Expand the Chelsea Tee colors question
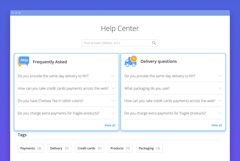Screen dimensions: 240x161 point(113,101)
